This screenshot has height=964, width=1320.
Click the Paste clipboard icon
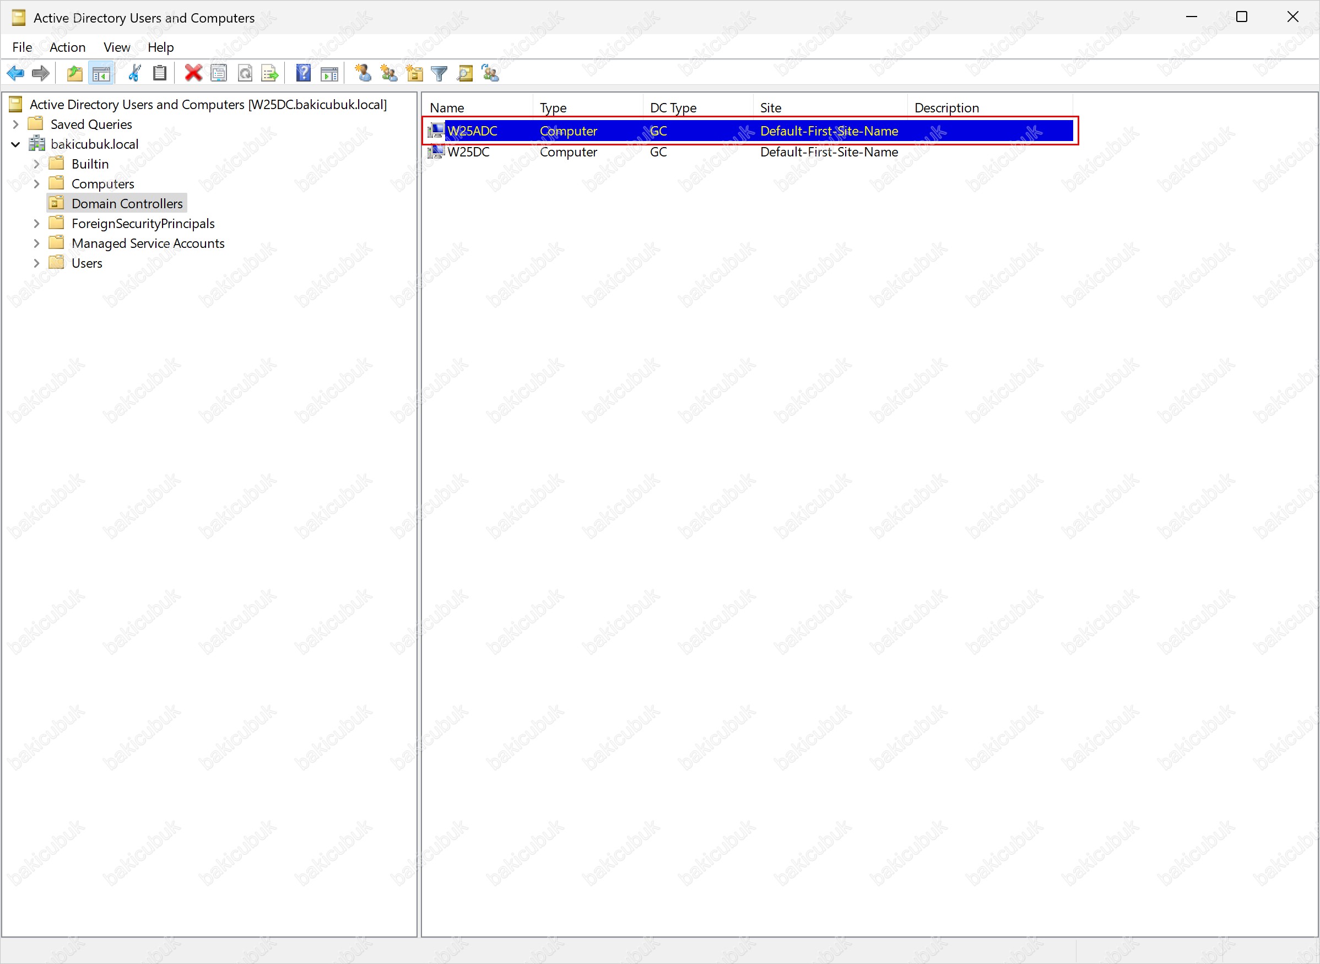point(159,73)
